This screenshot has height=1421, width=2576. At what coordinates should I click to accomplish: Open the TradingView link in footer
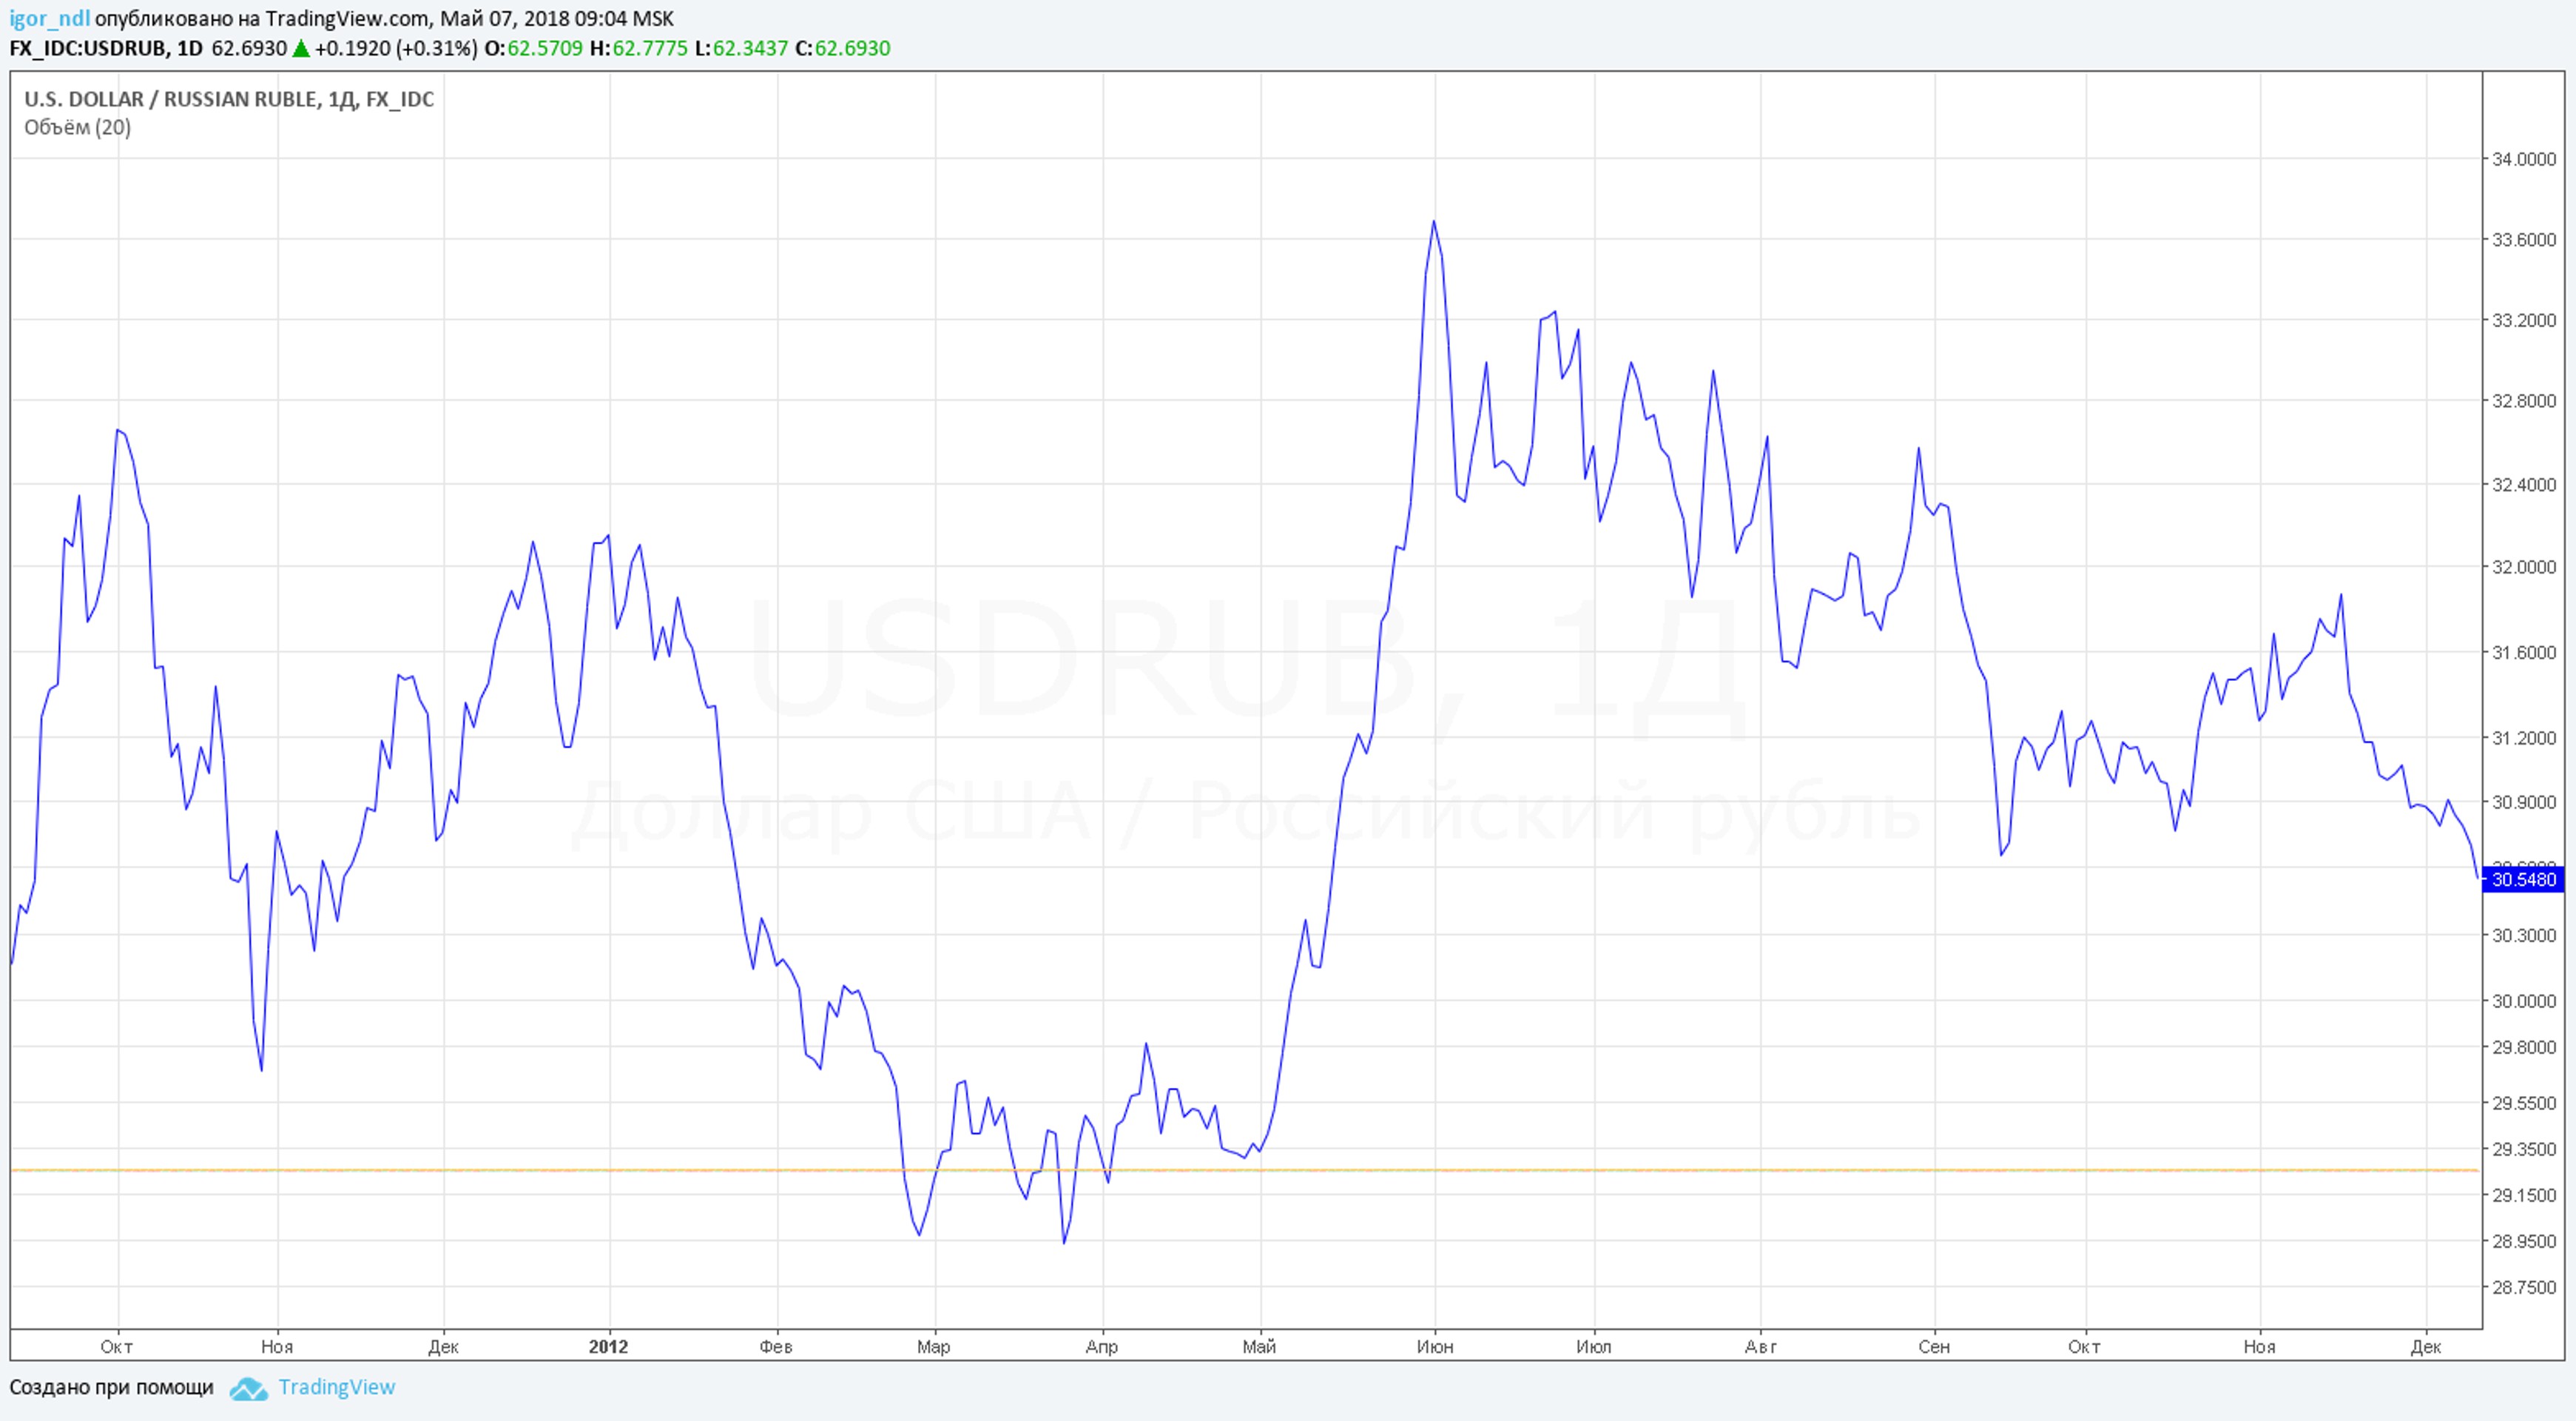(x=336, y=1387)
